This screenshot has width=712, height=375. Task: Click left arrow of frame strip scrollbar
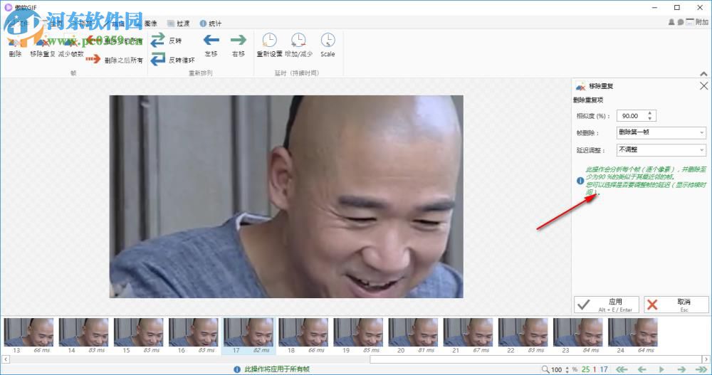[x=6, y=359]
